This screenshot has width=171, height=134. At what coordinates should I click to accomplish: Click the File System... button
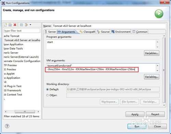(130, 102)
